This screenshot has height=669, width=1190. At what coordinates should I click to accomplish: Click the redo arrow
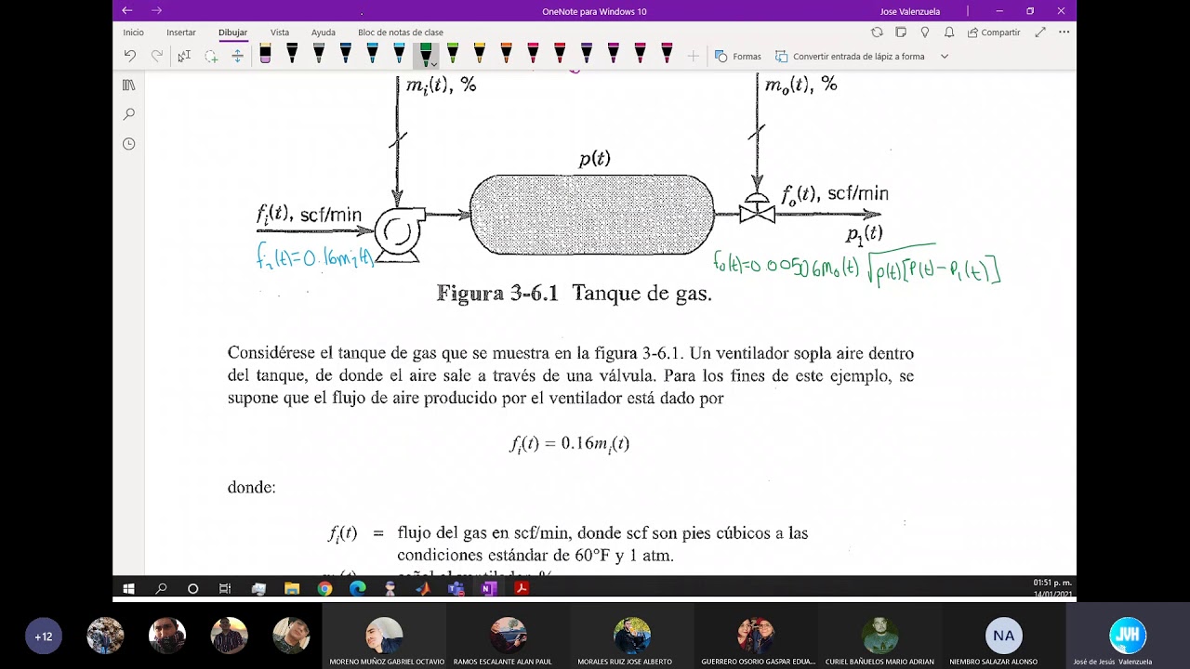157,56
